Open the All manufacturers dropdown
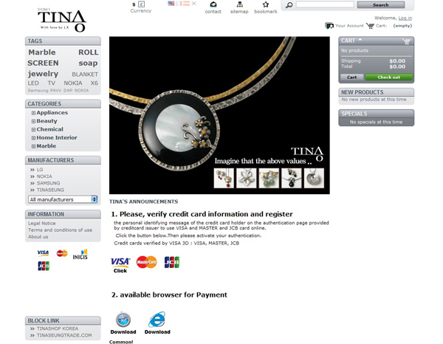 (63, 199)
